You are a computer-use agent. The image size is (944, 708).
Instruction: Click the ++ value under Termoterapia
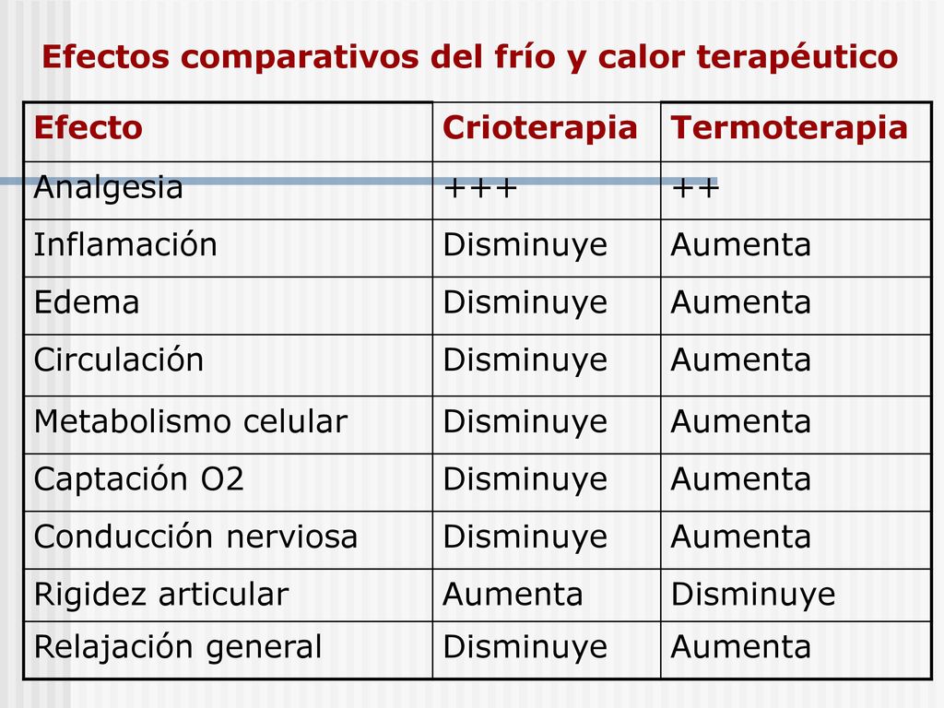pos(695,188)
